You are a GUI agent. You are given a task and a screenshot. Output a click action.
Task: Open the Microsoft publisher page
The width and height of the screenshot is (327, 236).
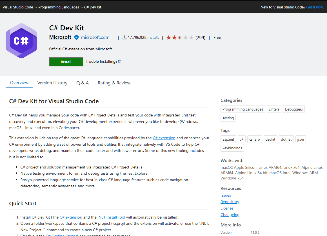[x=60, y=37]
